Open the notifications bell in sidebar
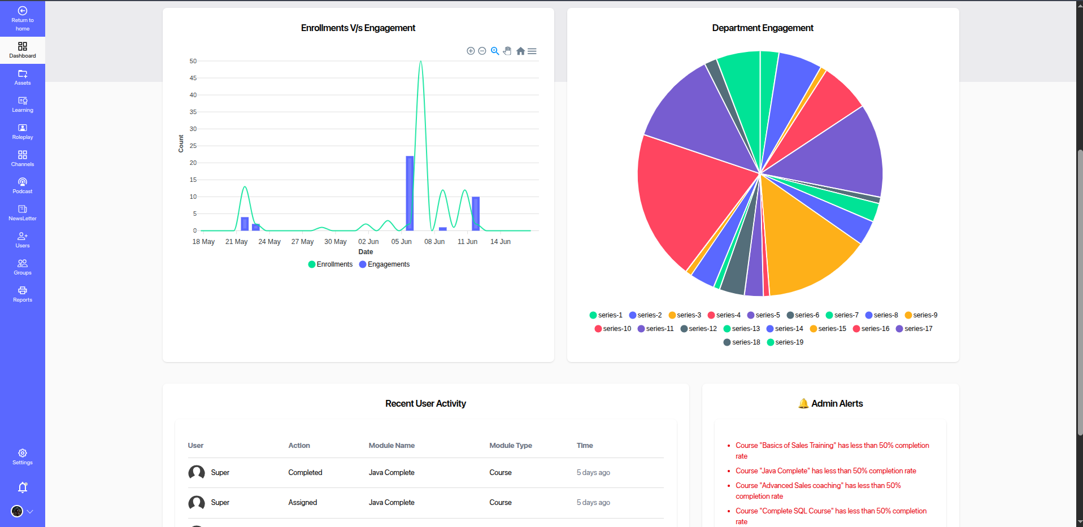 coord(23,487)
